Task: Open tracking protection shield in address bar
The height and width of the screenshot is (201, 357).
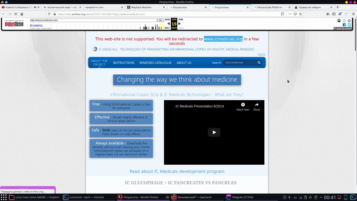Action: (x=49, y=14)
